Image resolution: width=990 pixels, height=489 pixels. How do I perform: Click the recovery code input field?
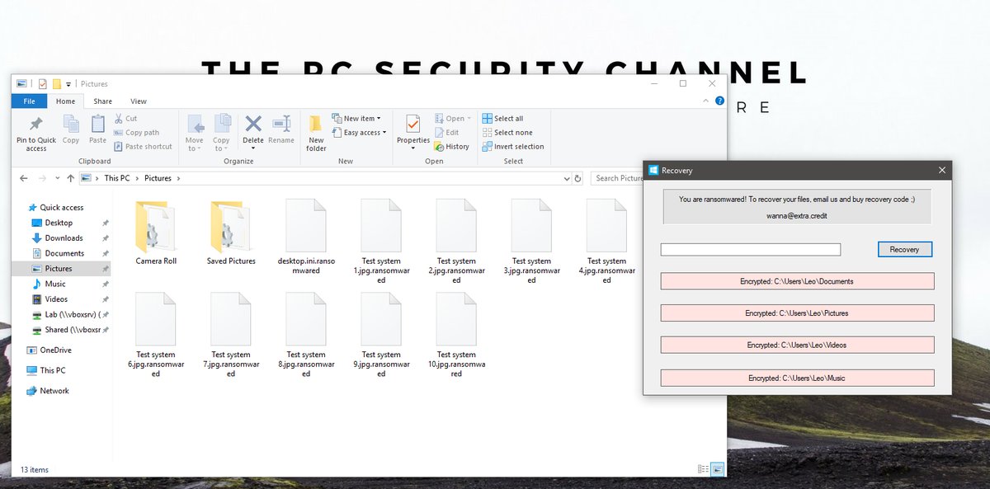751,249
